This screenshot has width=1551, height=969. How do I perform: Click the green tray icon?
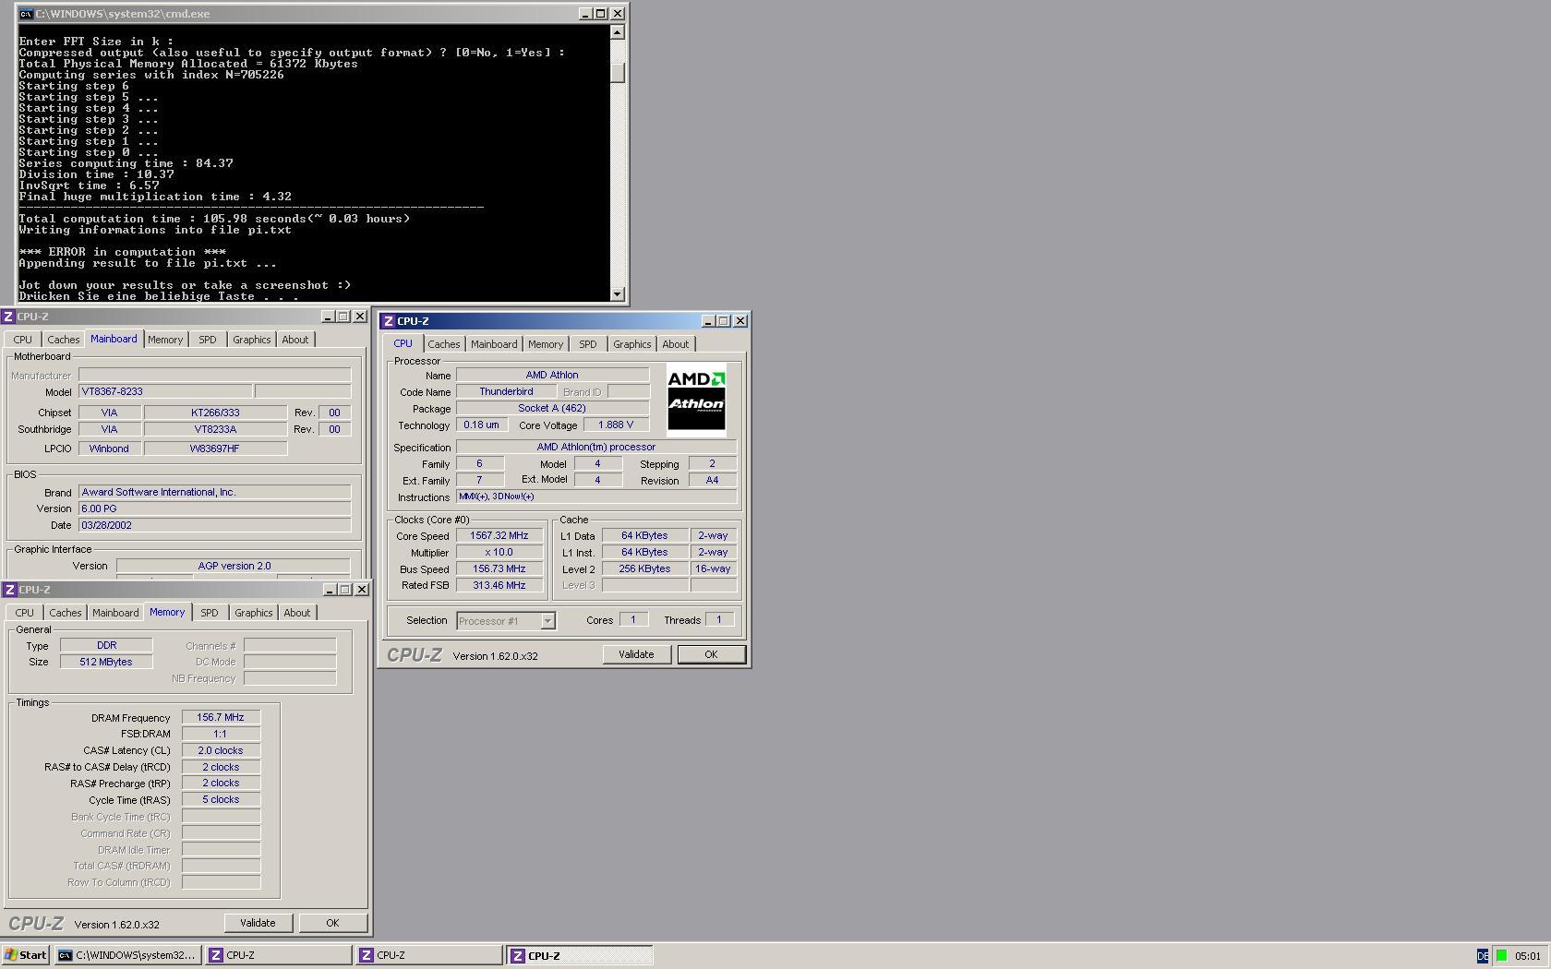click(1502, 956)
